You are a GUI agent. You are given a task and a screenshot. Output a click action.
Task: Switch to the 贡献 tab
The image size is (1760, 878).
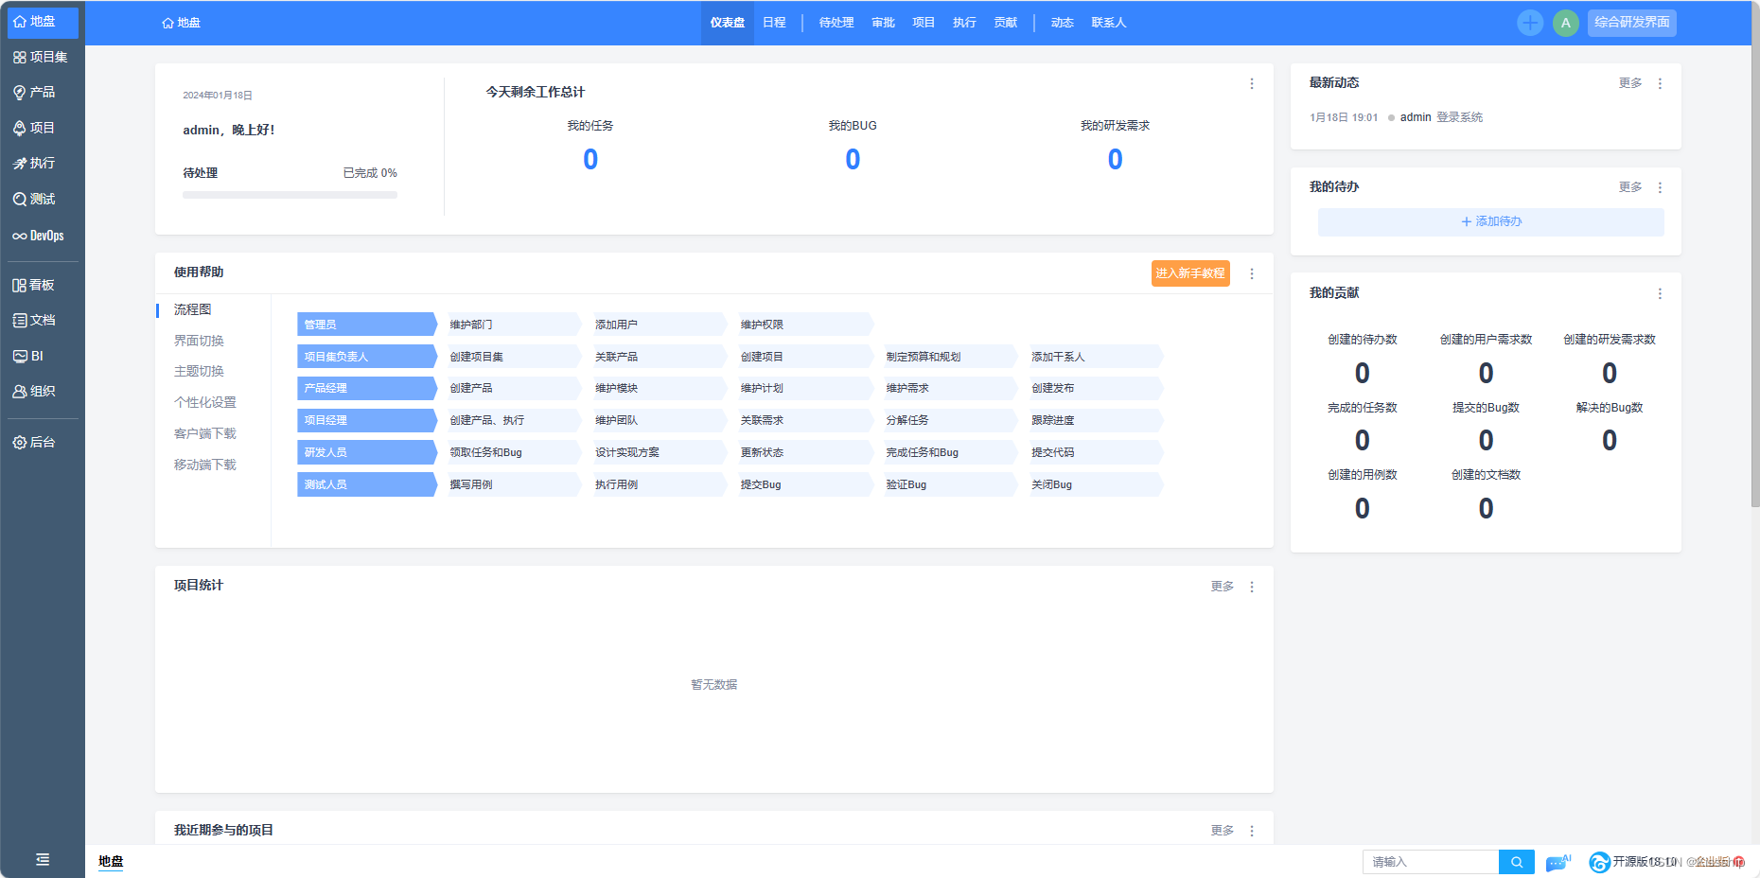[1006, 23]
